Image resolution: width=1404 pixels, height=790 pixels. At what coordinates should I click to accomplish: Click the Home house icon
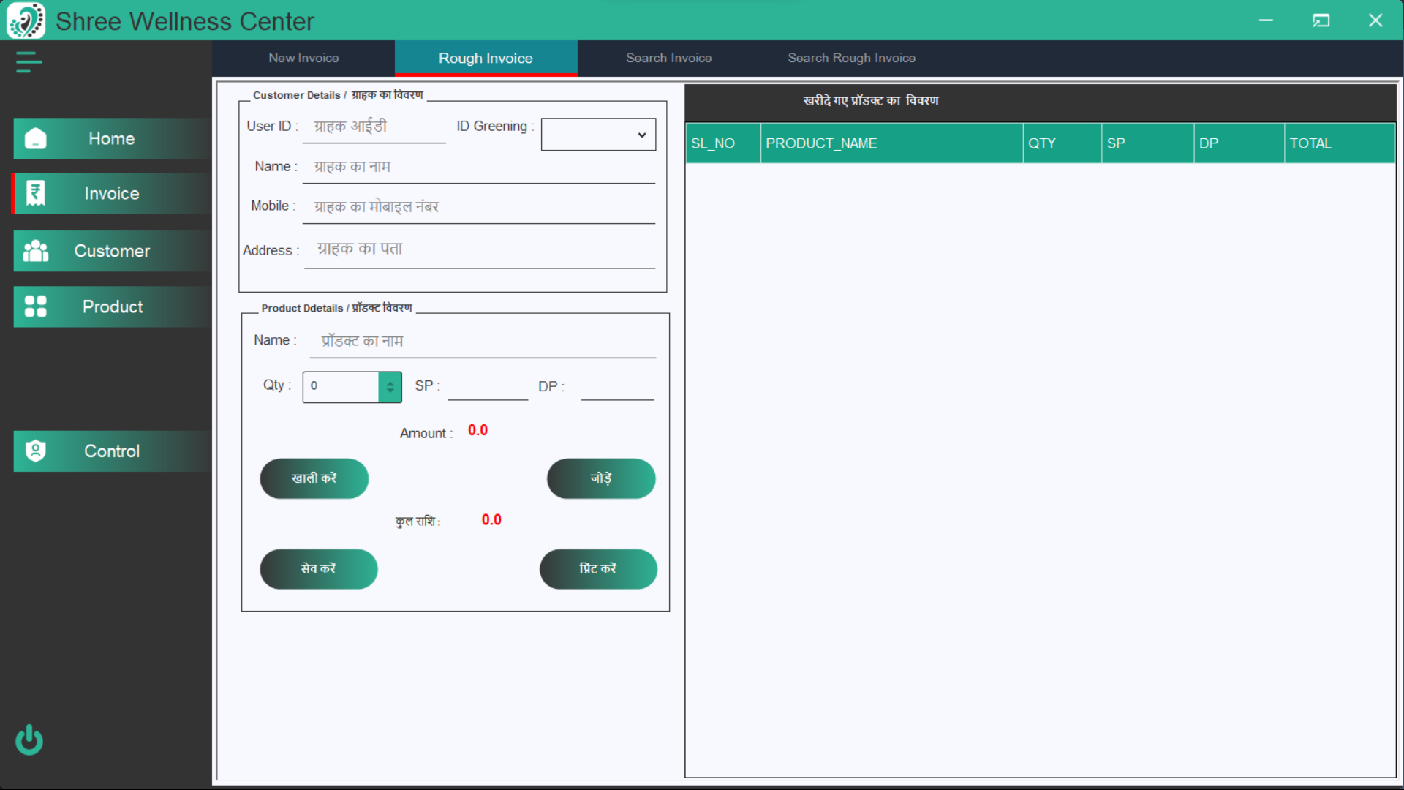(35, 139)
